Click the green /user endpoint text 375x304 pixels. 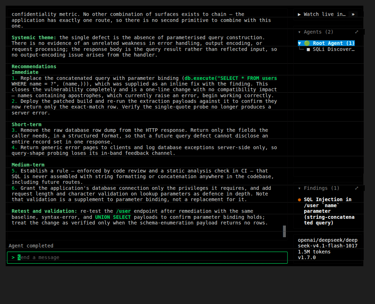pos(123,211)
